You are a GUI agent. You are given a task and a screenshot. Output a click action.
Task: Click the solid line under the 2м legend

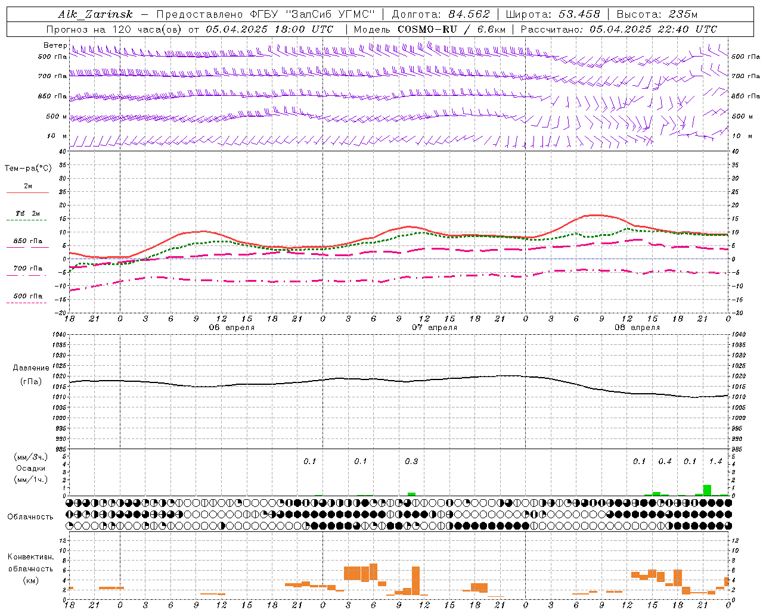(27, 192)
